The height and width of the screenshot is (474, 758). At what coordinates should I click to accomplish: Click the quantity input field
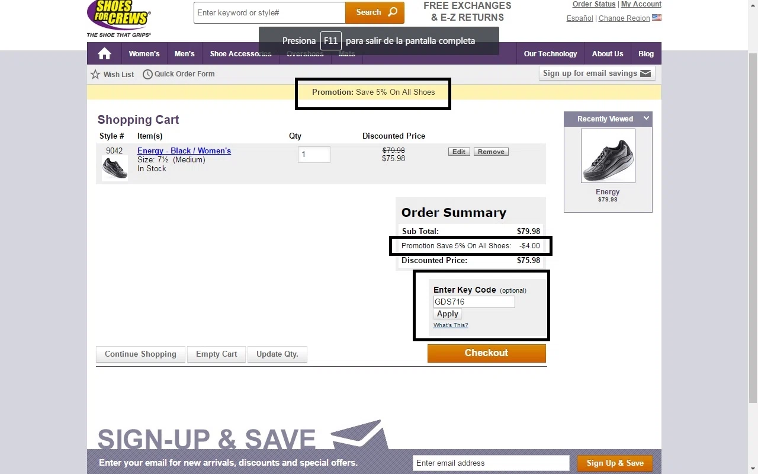314,155
